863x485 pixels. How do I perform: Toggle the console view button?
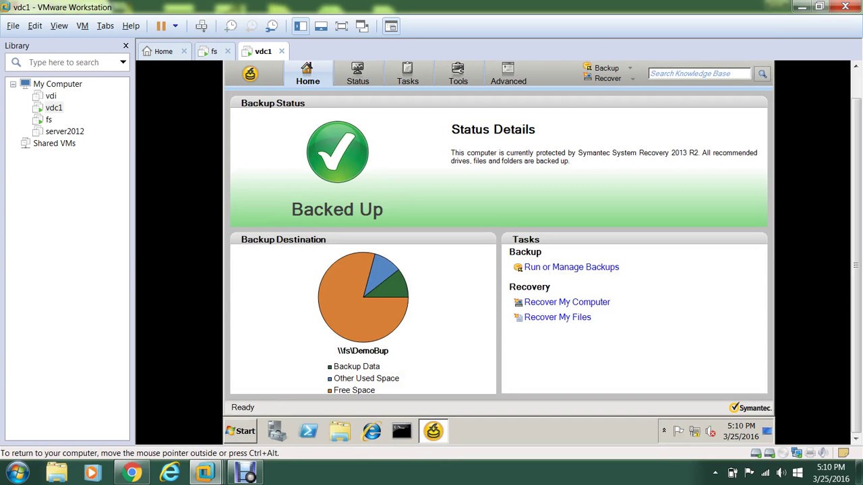coord(391,26)
